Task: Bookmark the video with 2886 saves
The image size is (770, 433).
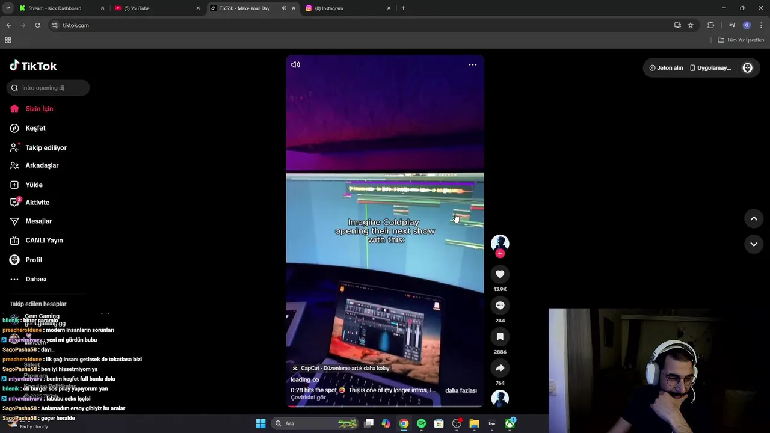Action: tap(500, 337)
